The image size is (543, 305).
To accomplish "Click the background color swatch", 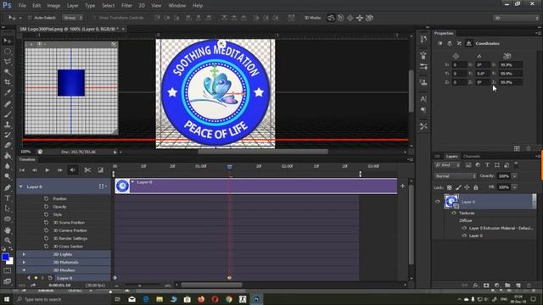I will 10,261.
